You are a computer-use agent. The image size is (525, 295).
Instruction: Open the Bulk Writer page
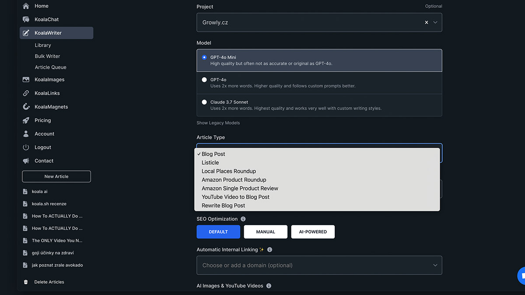click(x=47, y=56)
